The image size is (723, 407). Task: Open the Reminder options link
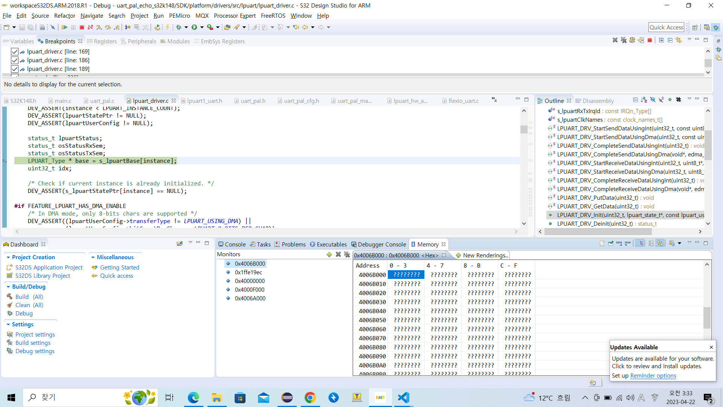pos(653,375)
